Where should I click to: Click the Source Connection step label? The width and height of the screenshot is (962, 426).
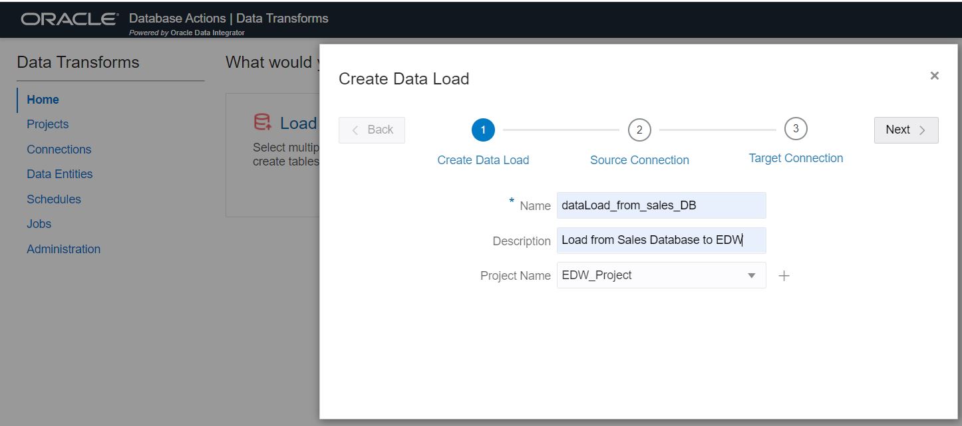(639, 160)
